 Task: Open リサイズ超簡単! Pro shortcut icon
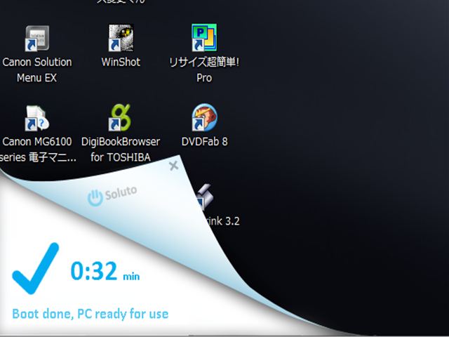tap(204, 38)
